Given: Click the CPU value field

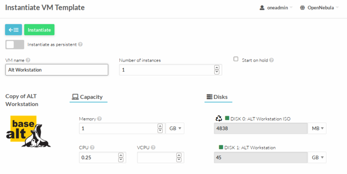Looking at the screenshot, I should point(102,158).
